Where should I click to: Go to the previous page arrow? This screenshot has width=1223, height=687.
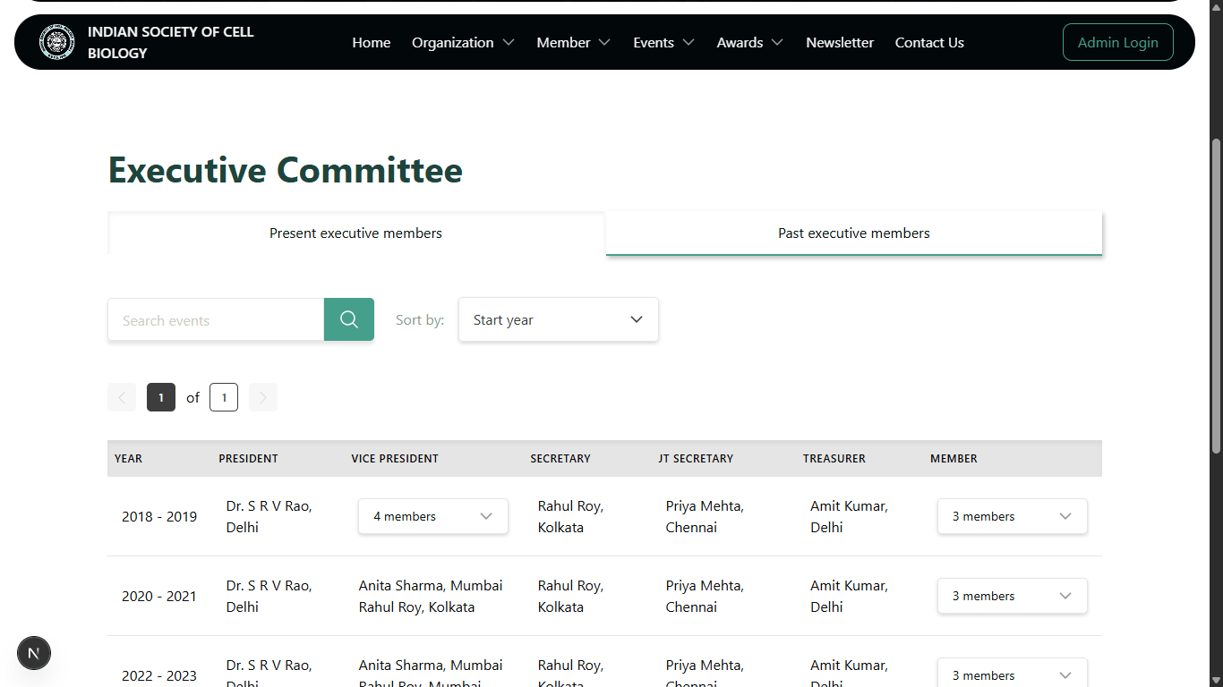point(122,397)
